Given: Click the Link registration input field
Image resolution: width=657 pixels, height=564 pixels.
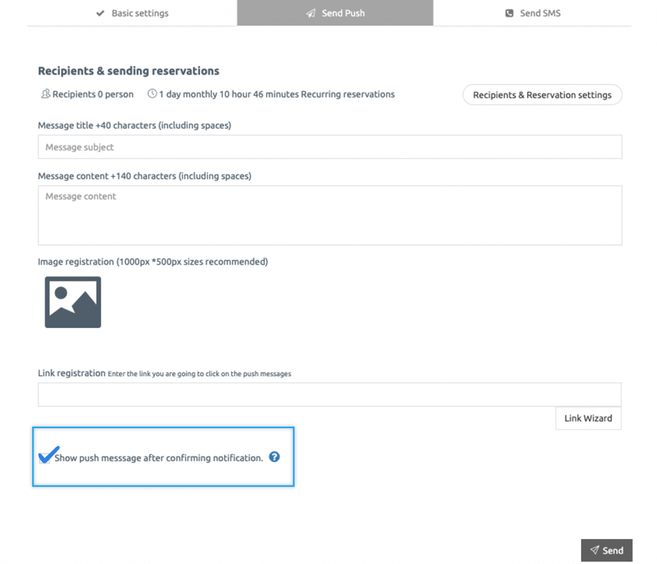Looking at the screenshot, I should pos(330,394).
